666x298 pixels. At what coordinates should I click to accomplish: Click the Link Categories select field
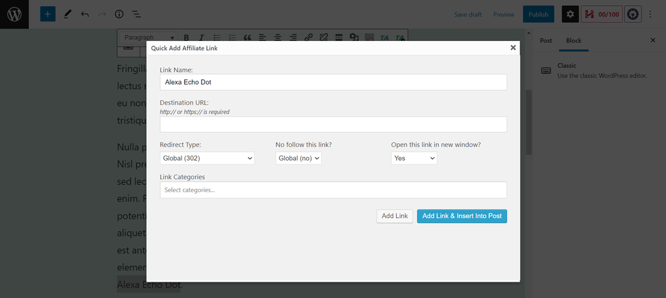(333, 190)
